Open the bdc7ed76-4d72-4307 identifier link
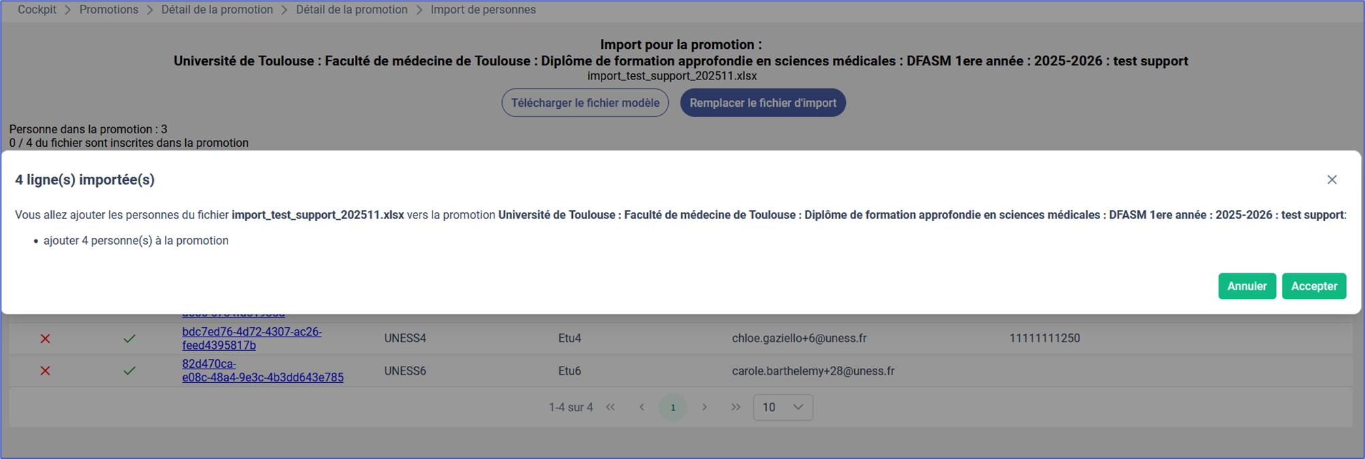The height and width of the screenshot is (459, 1365). pos(251,332)
